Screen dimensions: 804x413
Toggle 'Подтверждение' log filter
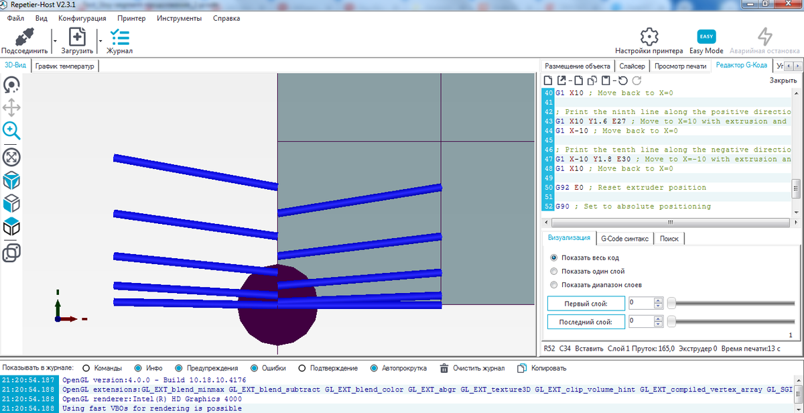coord(301,368)
